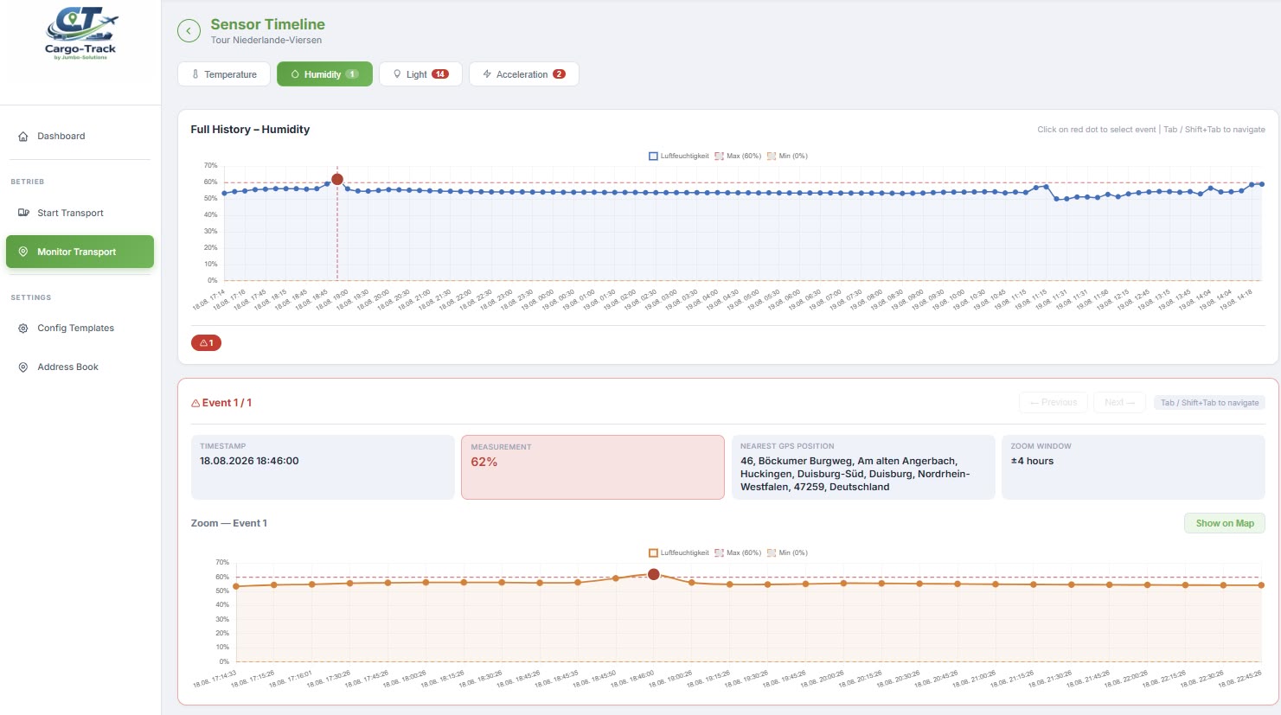Switch to the Light tab with 14 alerts
Viewport: 1281px width, 715px height.
[420, 74]
